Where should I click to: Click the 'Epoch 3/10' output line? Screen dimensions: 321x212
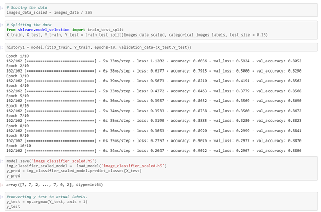17,76
